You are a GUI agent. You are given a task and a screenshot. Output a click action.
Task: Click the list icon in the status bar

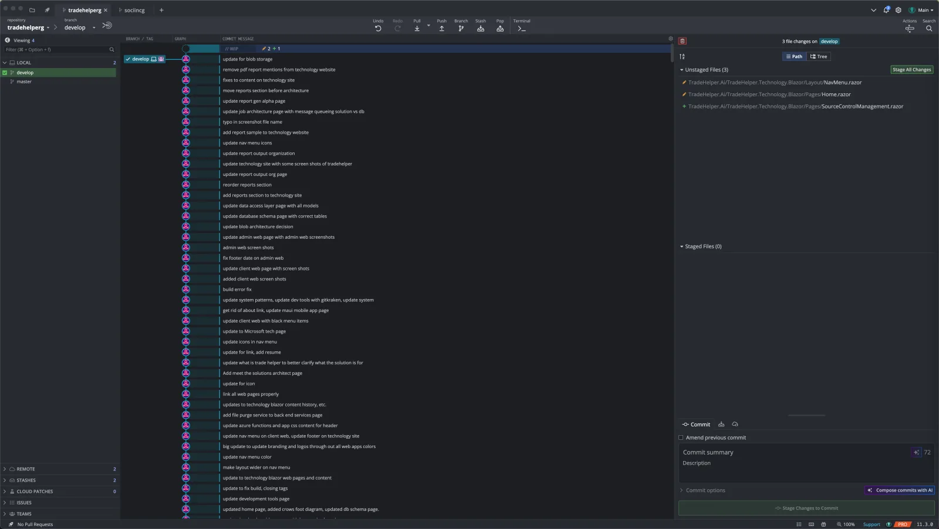[x=799, y=524]
